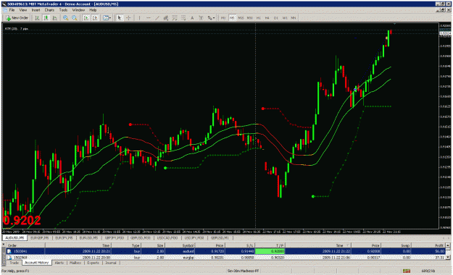Switch to W1 timeframe

pyautogui.click(x=285, y=18)
